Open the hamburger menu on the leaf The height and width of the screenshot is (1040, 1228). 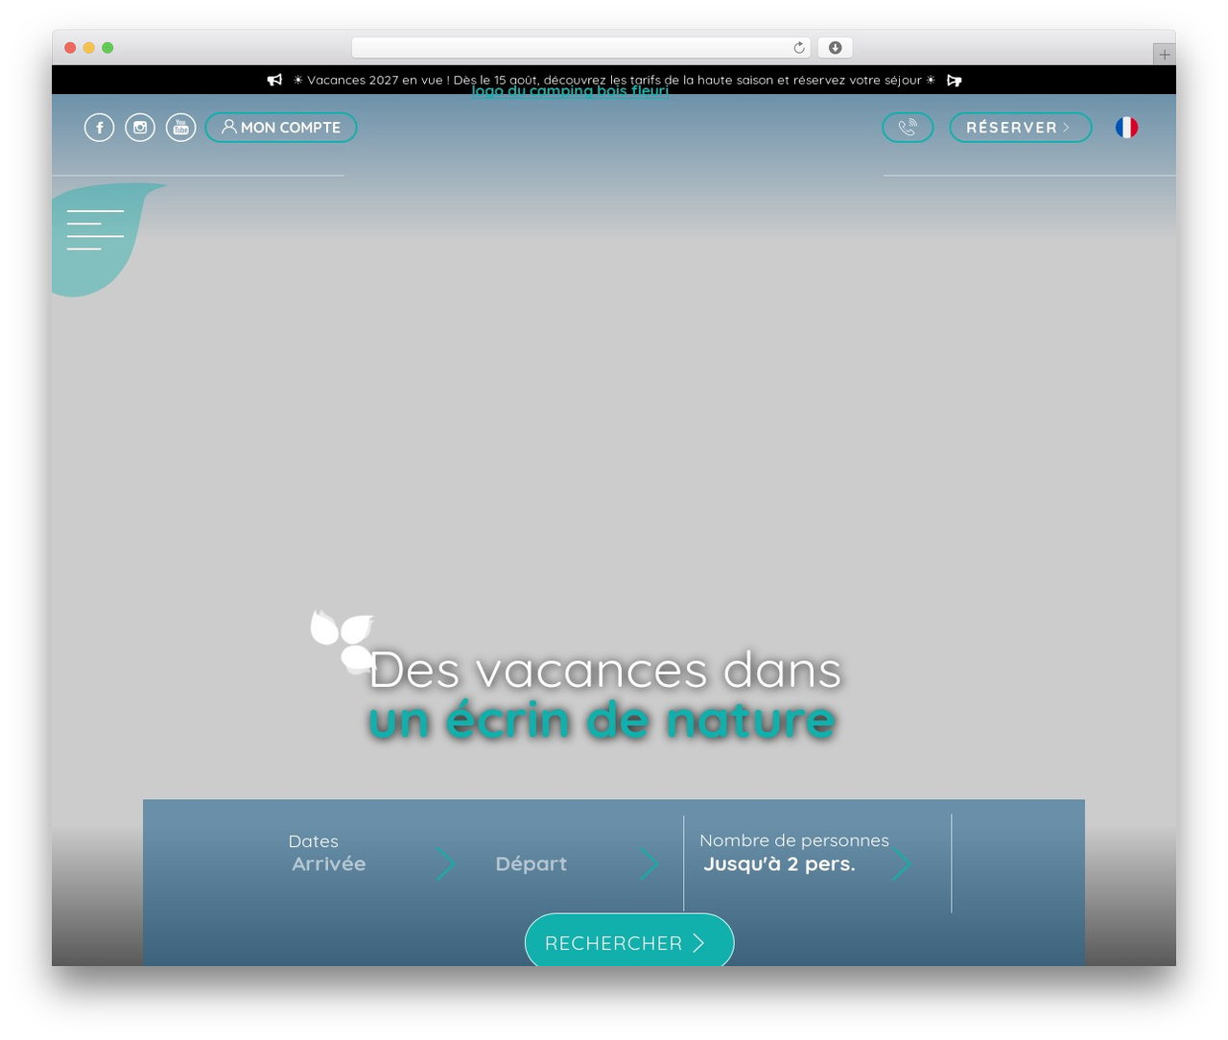click(x=95, y=230)
